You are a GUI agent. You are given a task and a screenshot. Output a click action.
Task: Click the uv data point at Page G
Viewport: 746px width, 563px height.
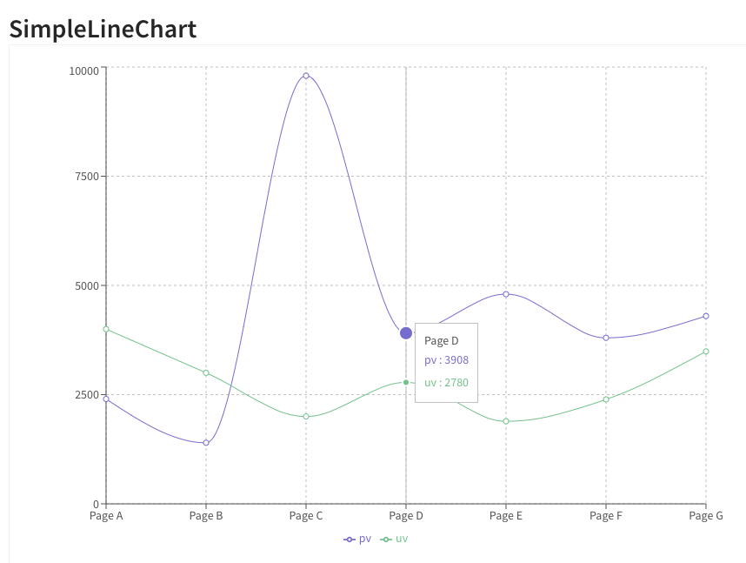706,352
